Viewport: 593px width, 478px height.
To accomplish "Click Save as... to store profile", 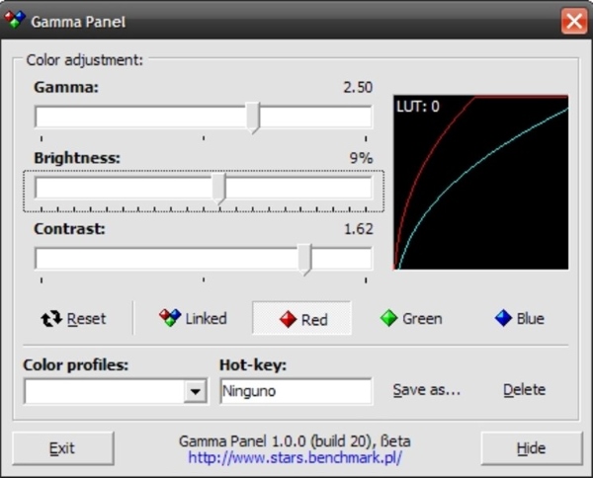I will [427, 390].
